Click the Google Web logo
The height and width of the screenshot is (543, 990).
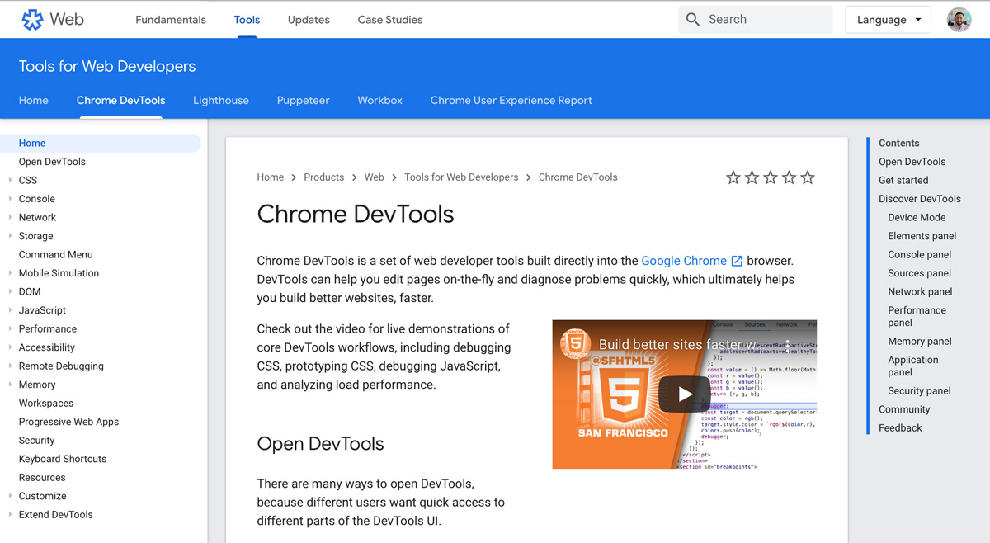pos(51,19)
